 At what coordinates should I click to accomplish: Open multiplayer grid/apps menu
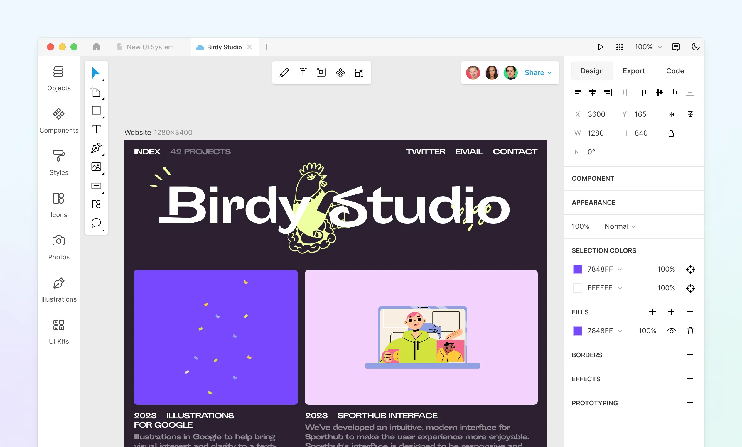coord(619,47)
